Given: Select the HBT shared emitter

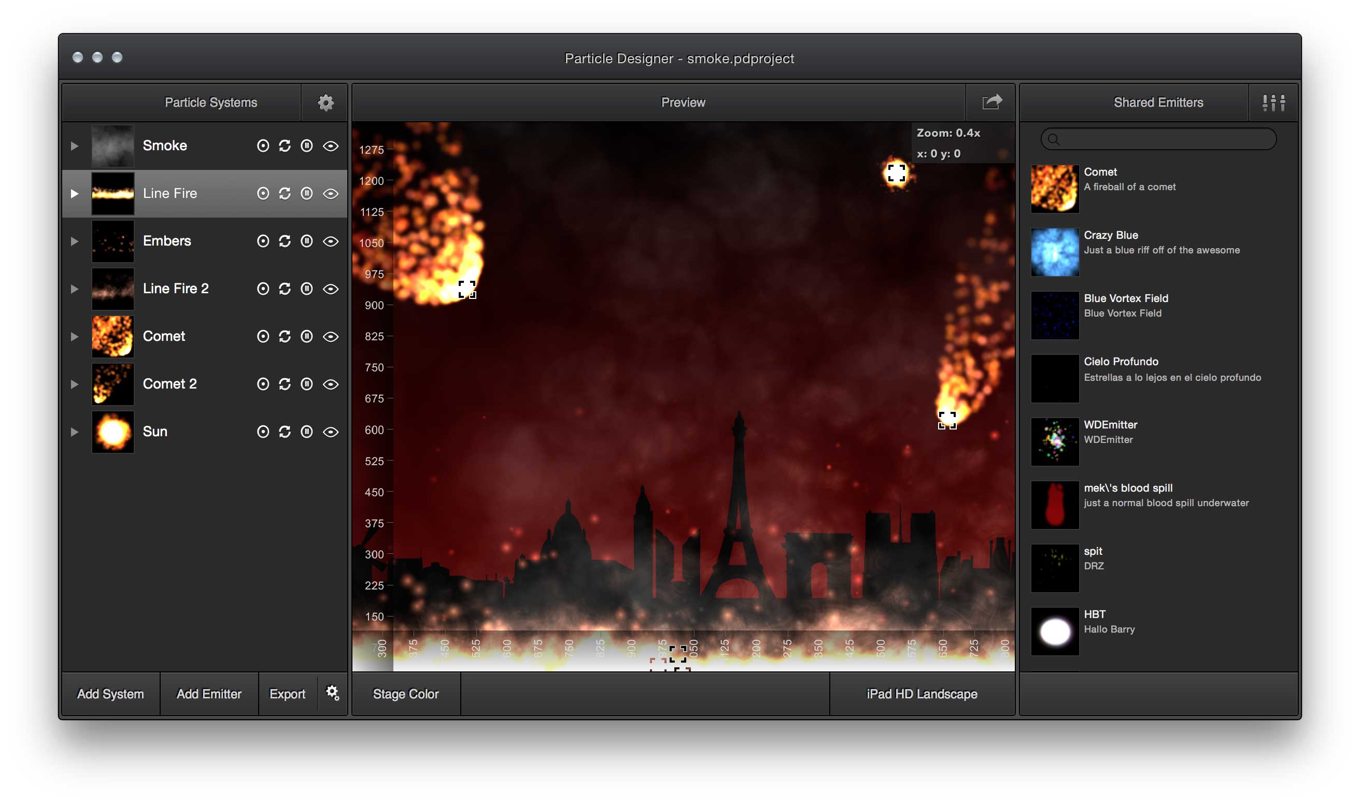Looking at the screenshot, I should [x=1158, y=632].
